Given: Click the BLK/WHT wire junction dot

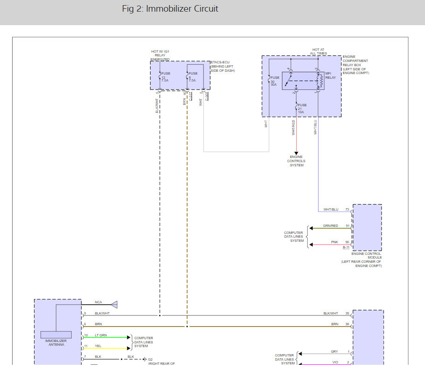Looking at the screenshot, I should tap(160, 316).
